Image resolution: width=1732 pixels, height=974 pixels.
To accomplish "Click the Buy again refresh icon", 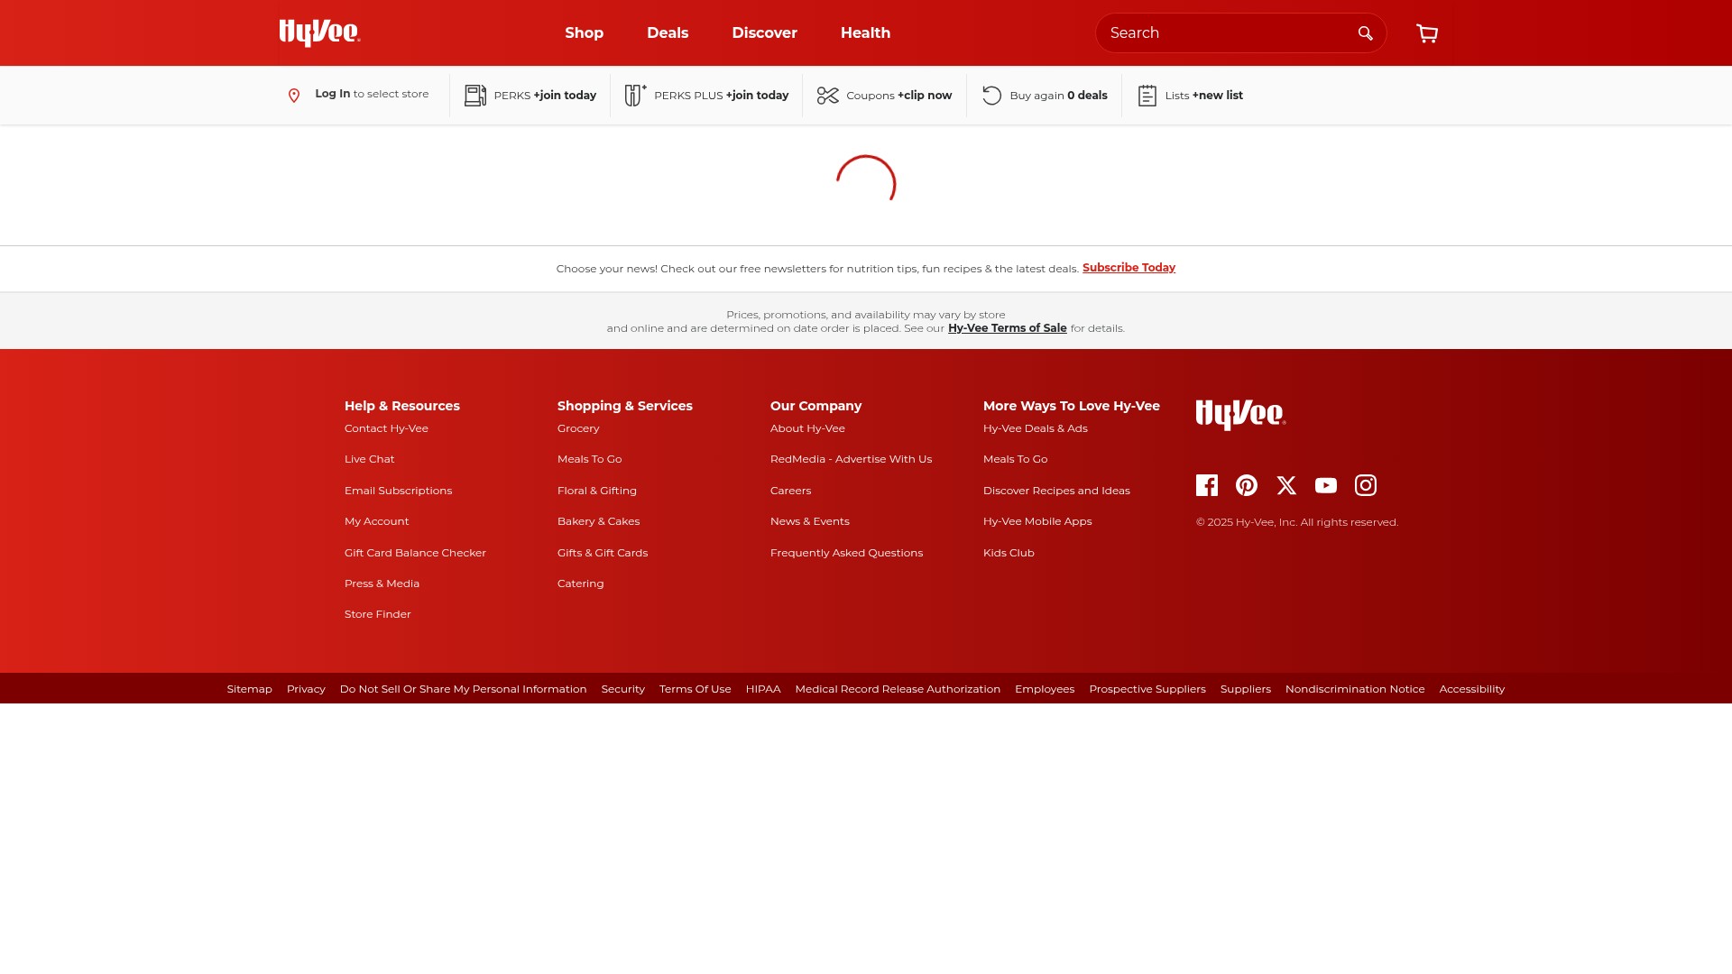I will coord(992,96).
